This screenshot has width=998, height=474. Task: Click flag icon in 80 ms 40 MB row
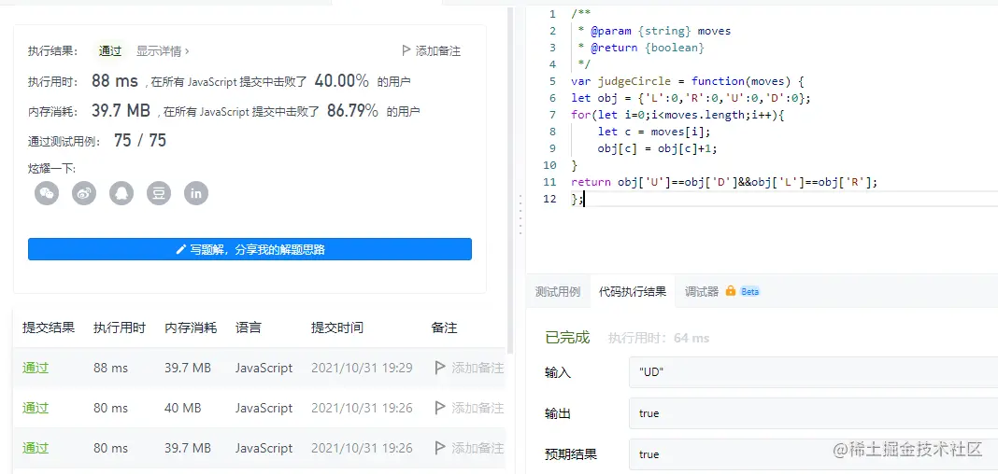[439, 407]
